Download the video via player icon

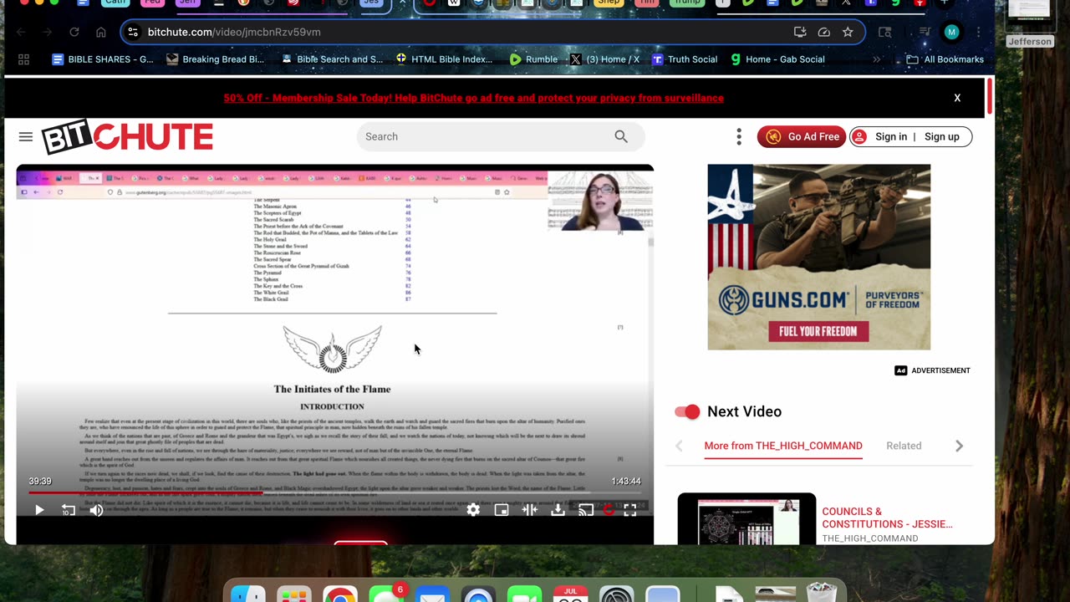pos(558,510)
